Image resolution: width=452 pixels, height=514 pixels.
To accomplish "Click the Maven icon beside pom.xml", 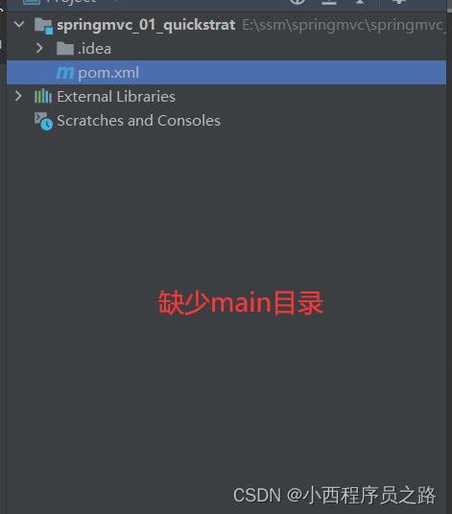I will pos(65,73).
